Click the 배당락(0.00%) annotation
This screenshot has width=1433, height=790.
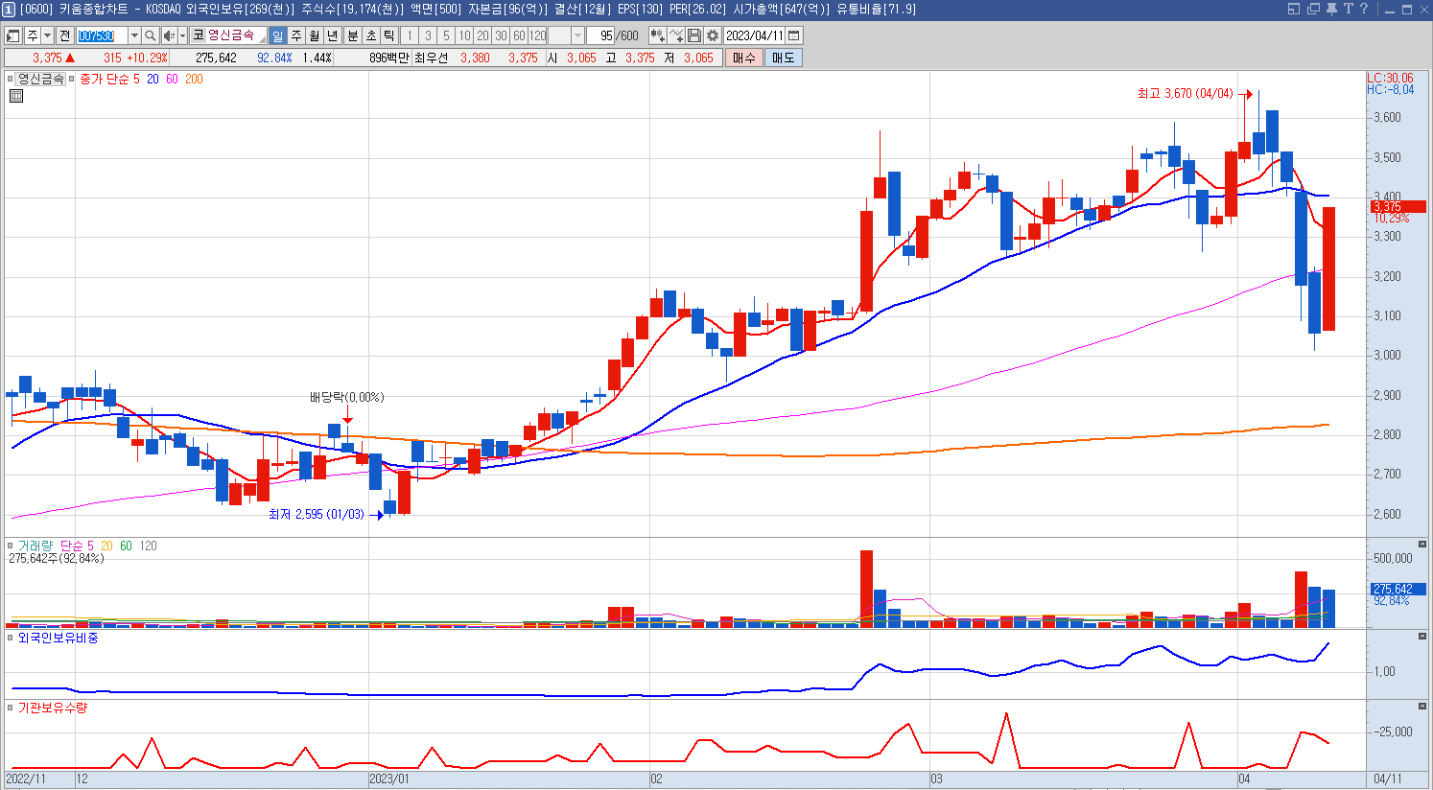pos(346,398)
